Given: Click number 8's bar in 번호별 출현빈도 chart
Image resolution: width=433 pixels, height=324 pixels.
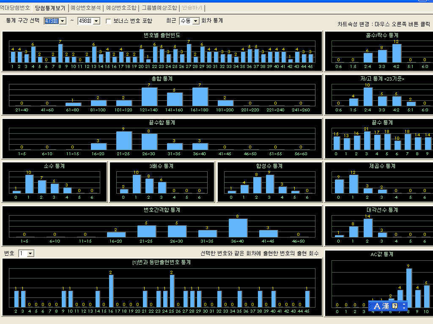Looking at the screenshot, I should click(60, 54).
